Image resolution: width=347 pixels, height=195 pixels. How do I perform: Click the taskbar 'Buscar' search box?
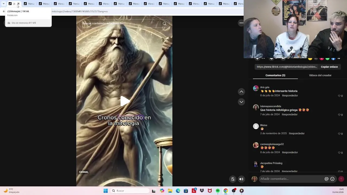[x=130, y=191]
